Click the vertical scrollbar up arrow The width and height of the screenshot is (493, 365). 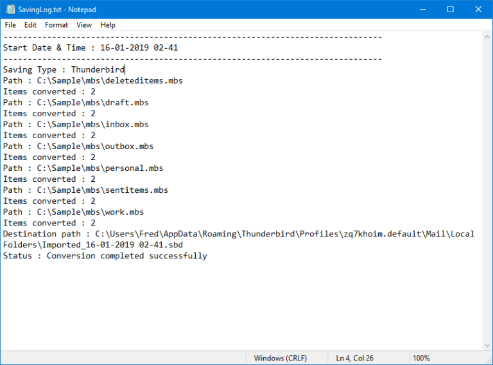coord(487,37)
